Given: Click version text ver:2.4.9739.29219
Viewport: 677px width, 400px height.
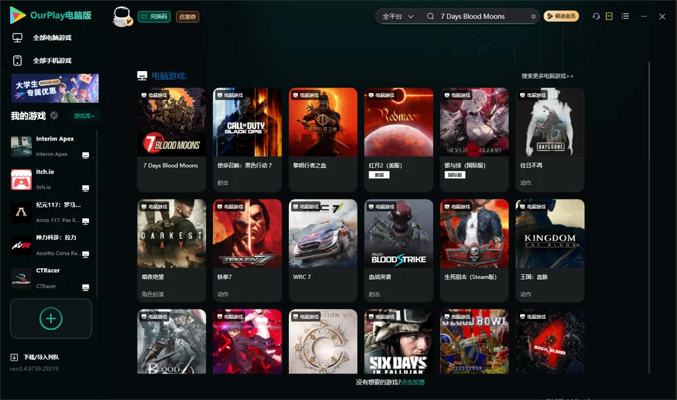Looking at the screenshot, I should tap(34, 369).
